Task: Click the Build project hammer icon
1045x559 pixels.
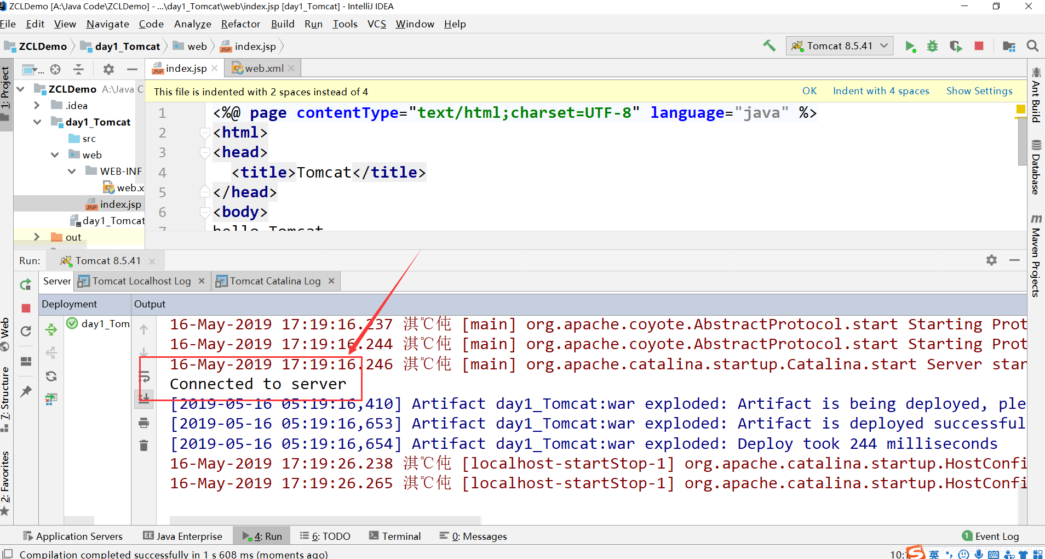Action: tap(770, 46)
